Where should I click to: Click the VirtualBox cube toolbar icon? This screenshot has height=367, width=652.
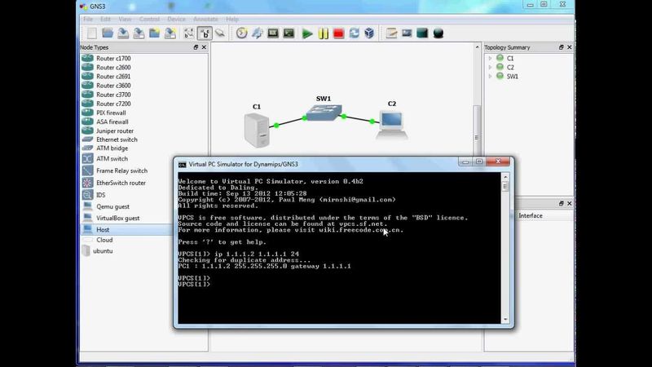point(369,33)
